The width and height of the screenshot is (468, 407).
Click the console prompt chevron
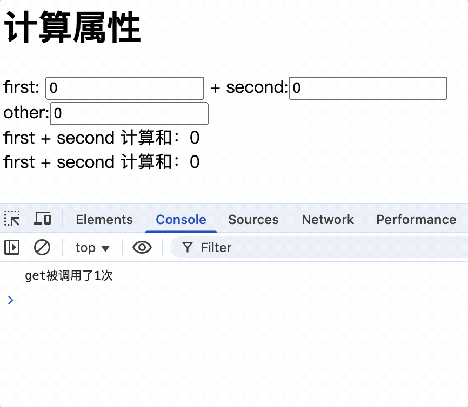coord(11,300)
